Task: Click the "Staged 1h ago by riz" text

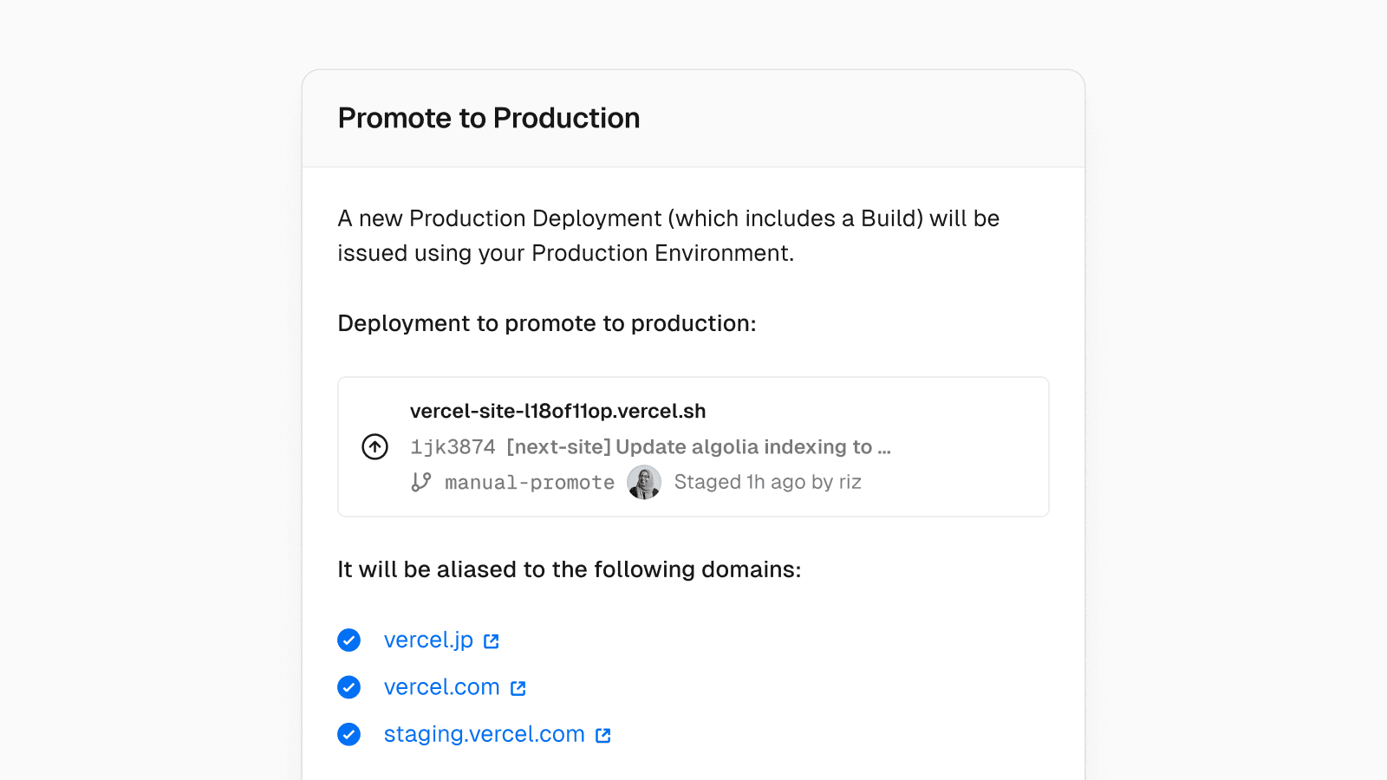Action: [767, 482]
